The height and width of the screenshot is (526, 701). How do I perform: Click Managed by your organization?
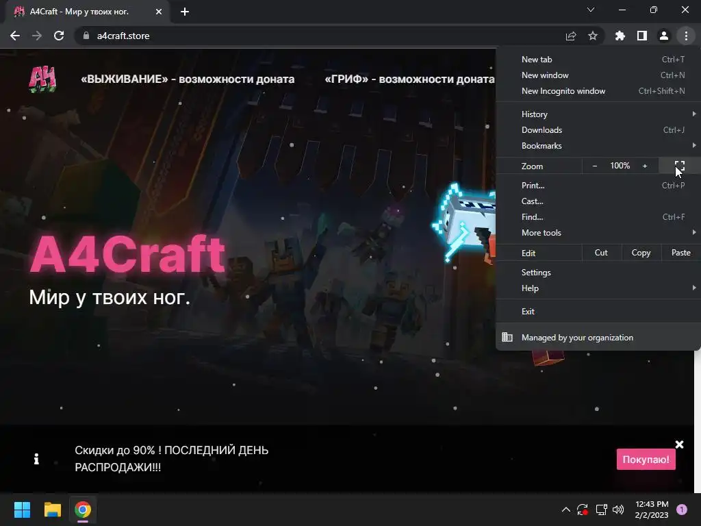pyautogui.click(x=598, y=337)
